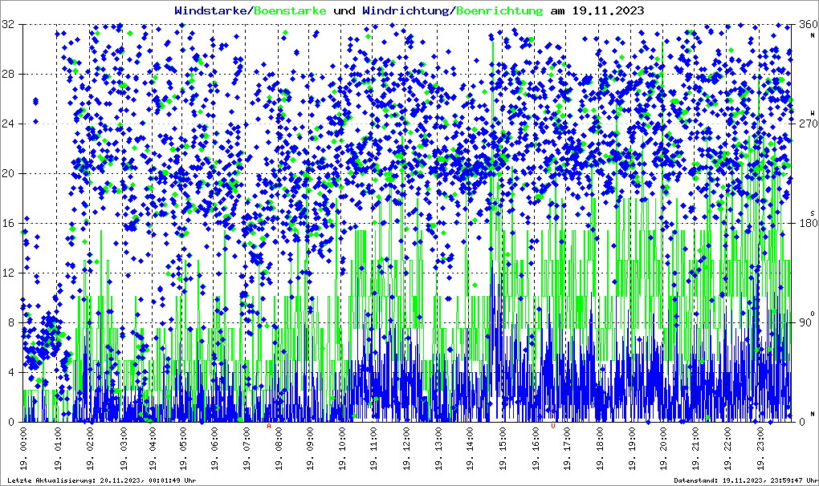Click the direction axis label 90
The height and width of the screenshot is (486, 819).
[x=805, y=322]
